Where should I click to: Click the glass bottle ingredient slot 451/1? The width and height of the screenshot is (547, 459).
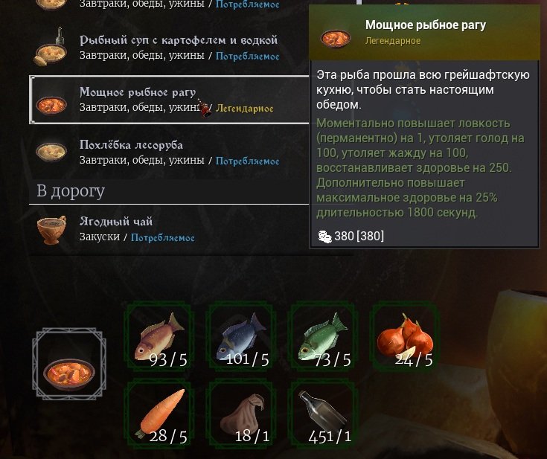coord(323,414)
